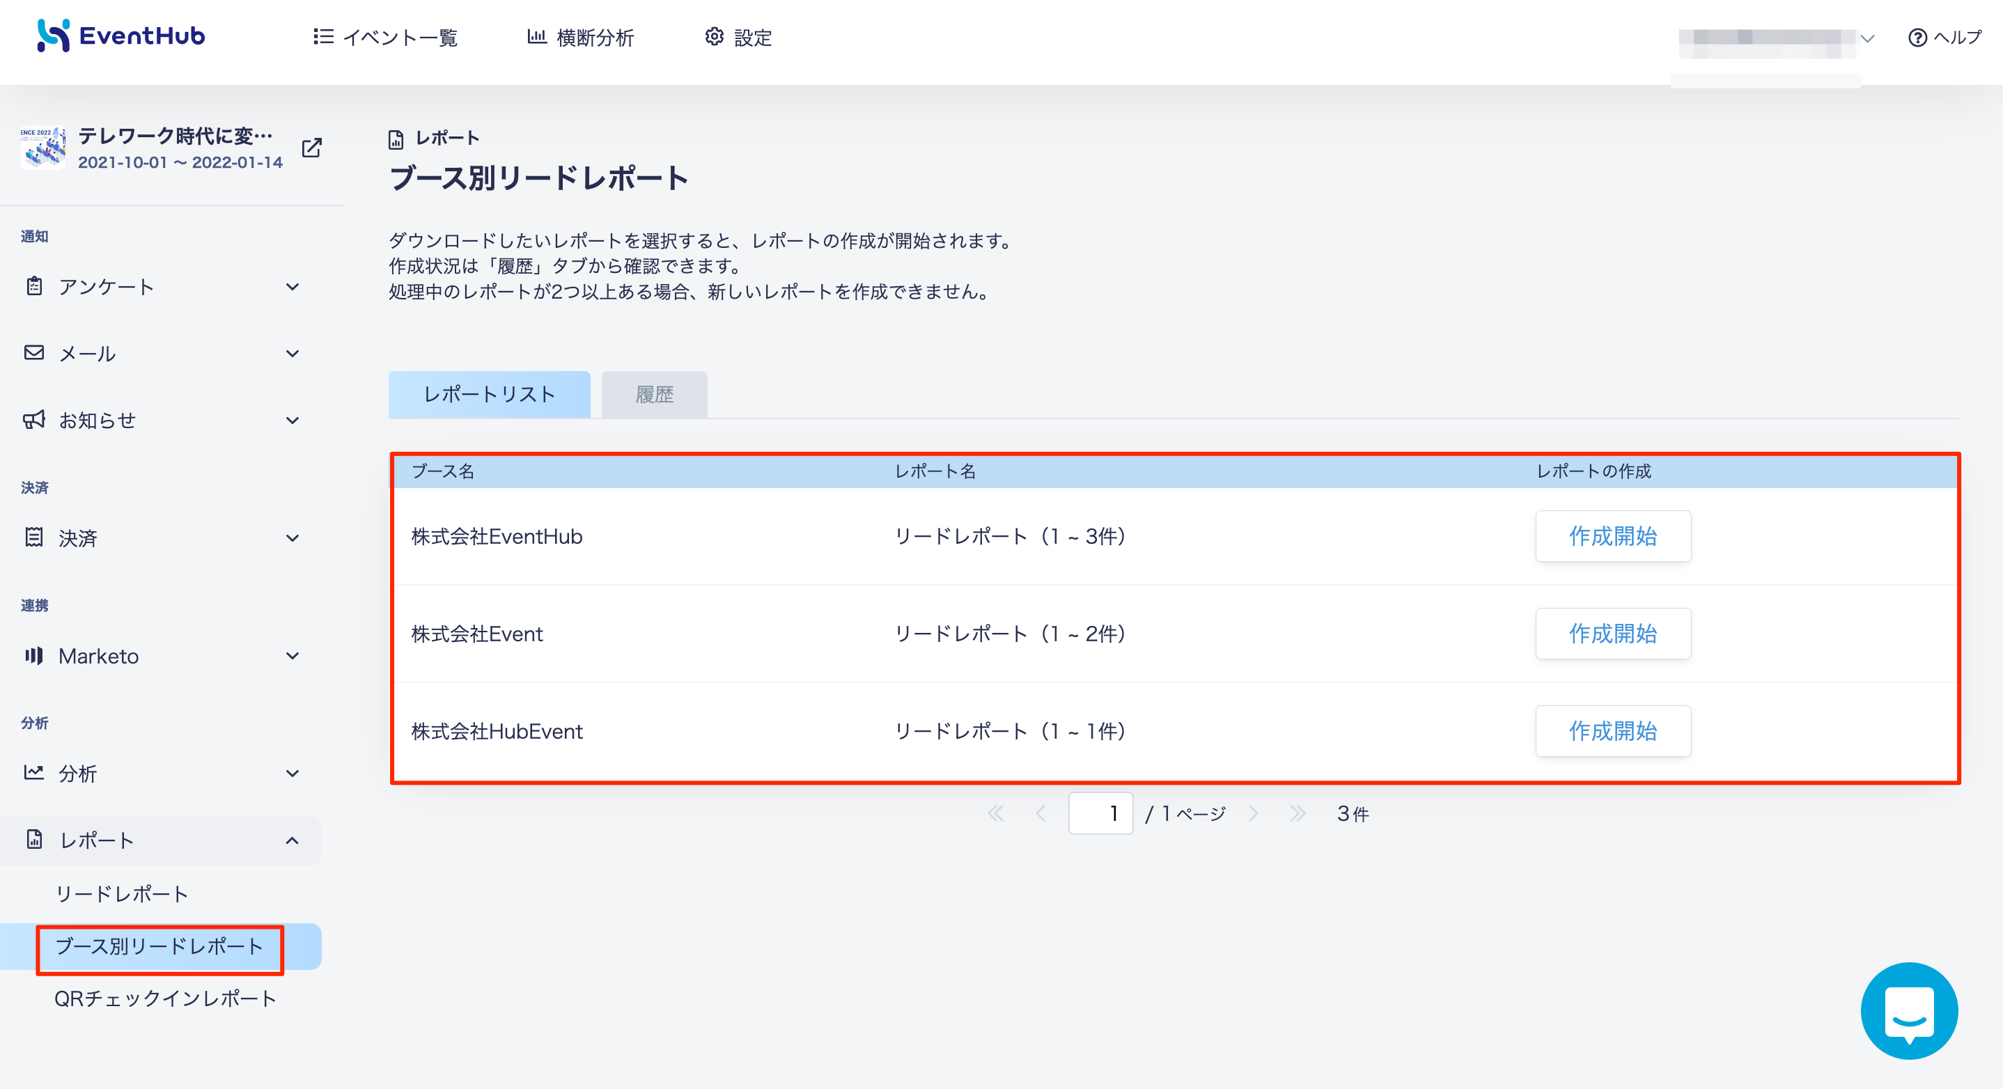This screenshot has width=2003, height=1089.
Task: Switch to the 履歴 tab
Action: point(654,395)
